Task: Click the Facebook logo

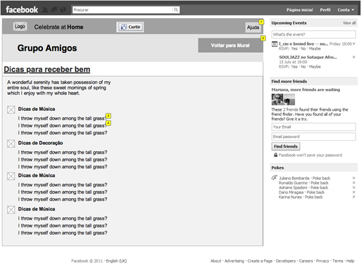Action: [x=22, y=10]
